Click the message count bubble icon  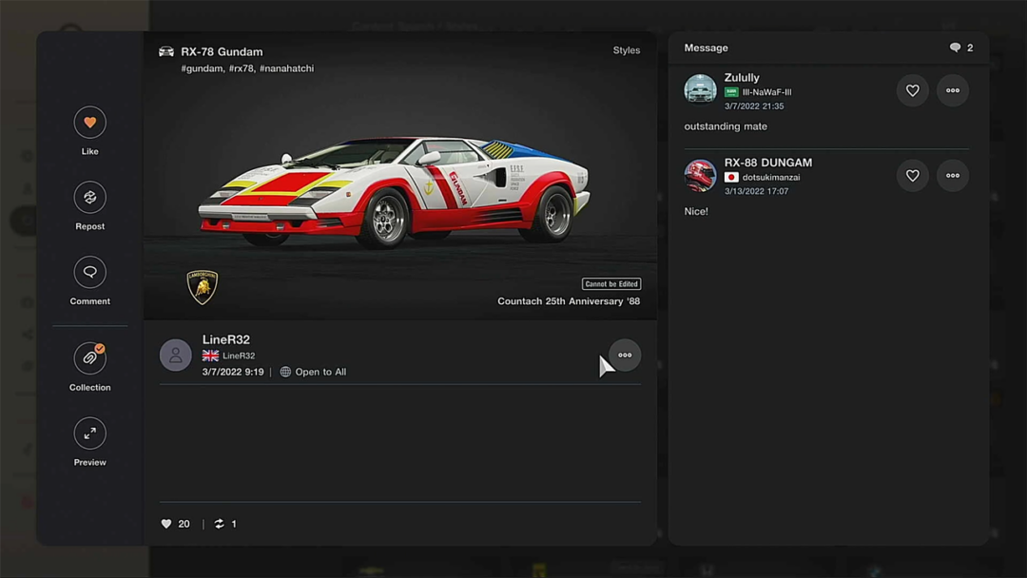tap(955, 48)
